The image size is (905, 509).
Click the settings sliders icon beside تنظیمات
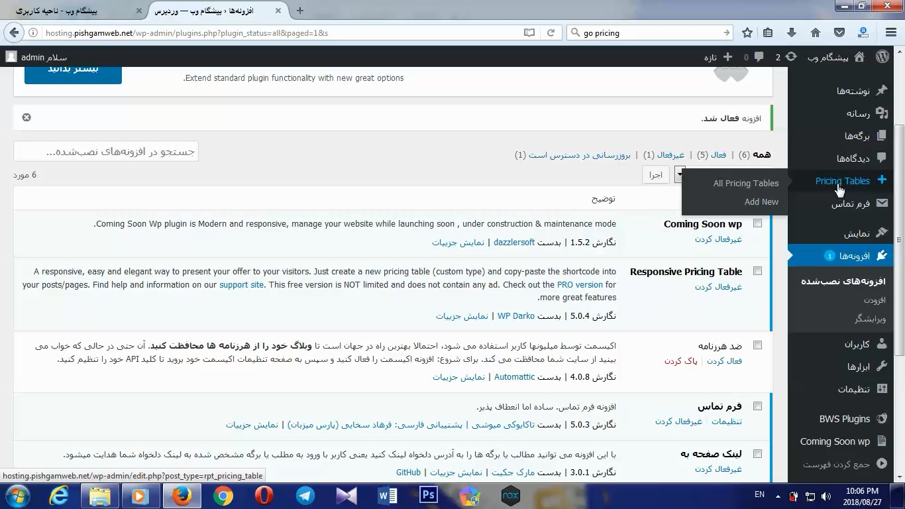(x=882, y=389)
